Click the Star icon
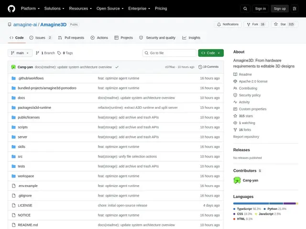This screenshot has width=306, height=229. [x=276, y=24]
